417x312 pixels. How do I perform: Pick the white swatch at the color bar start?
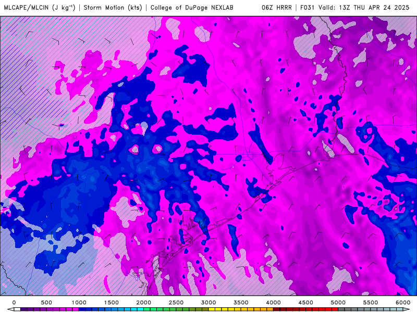(x=17, y=309)
